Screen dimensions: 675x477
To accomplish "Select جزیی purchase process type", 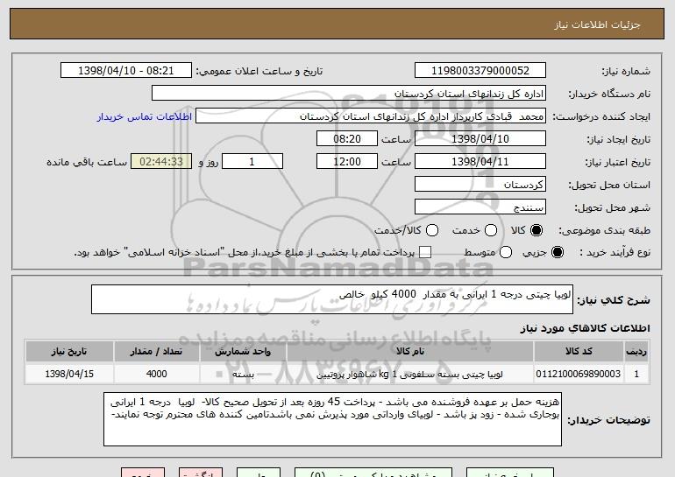I will pos(557,252).
